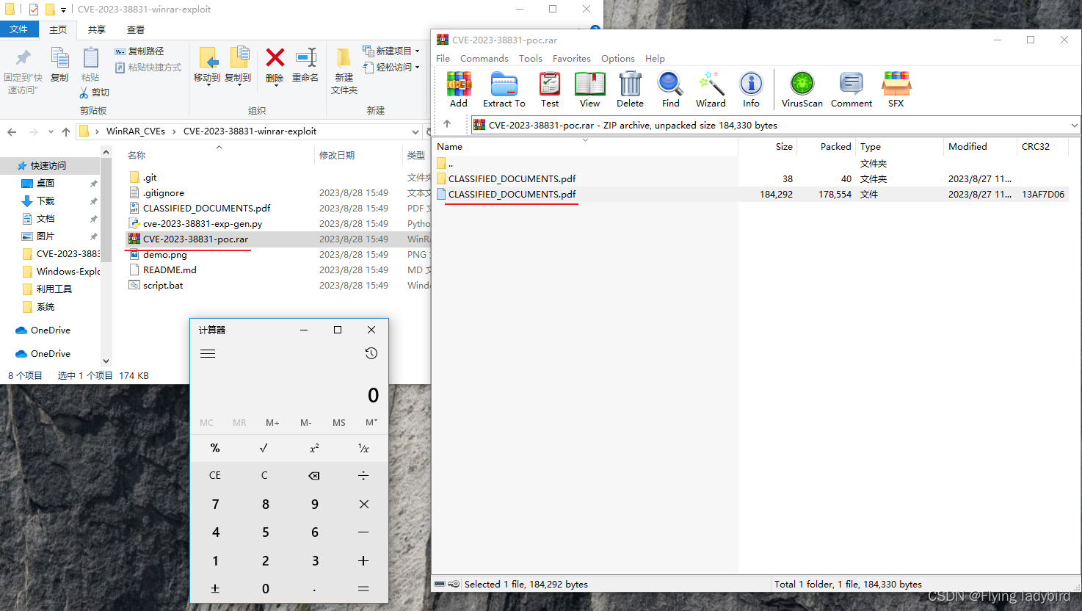Click the 剪切 scissors item

(x=95, y=93)
